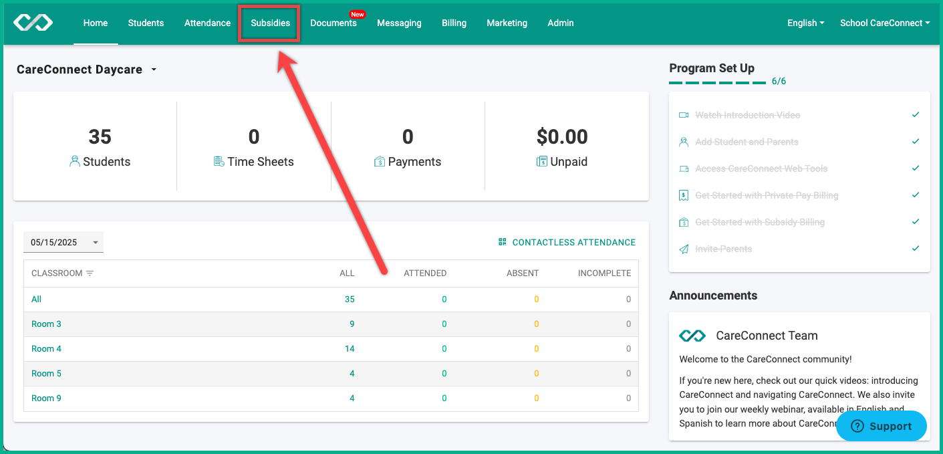Click the Classroom column filter icon
This screenshot has width=943, height=454.
click(x=90, y=273)
